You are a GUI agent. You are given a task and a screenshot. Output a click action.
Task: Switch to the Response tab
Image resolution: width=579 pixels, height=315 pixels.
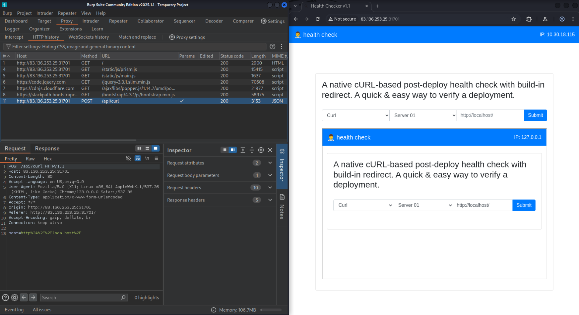click(47, 149)
